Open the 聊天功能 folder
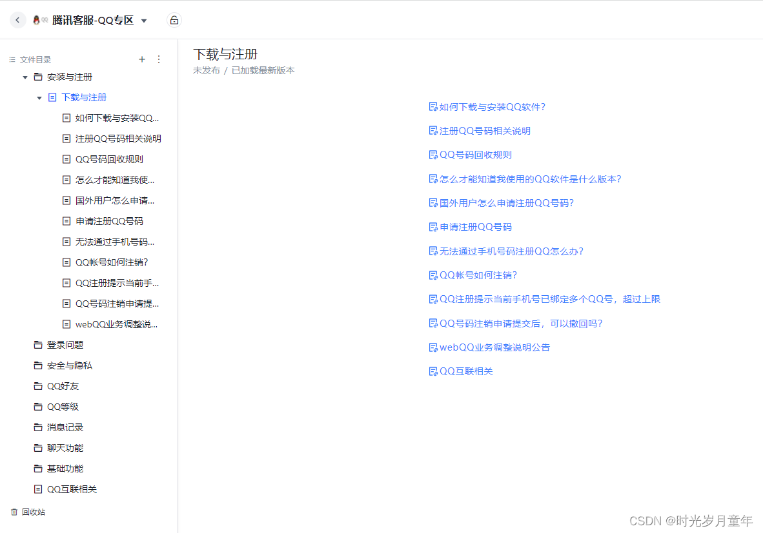 65,448
